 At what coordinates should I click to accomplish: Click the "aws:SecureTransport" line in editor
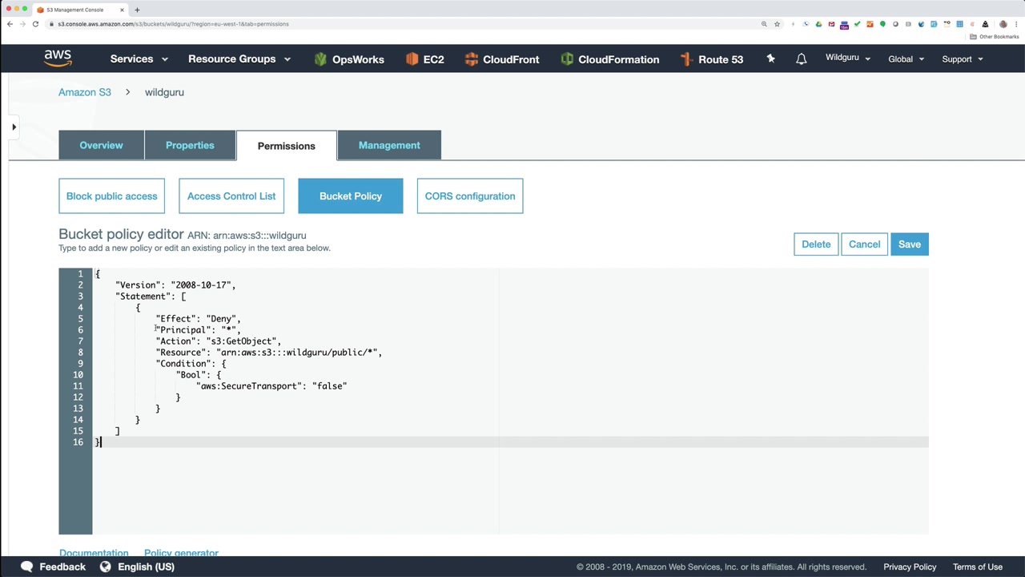tap(271, 386)
